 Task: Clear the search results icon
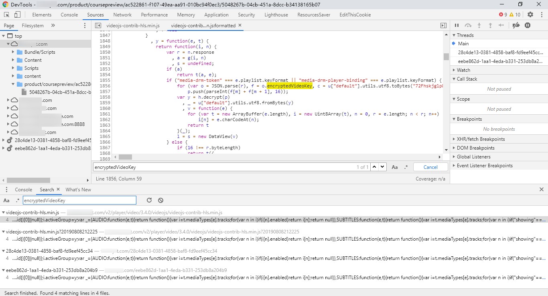160,200
